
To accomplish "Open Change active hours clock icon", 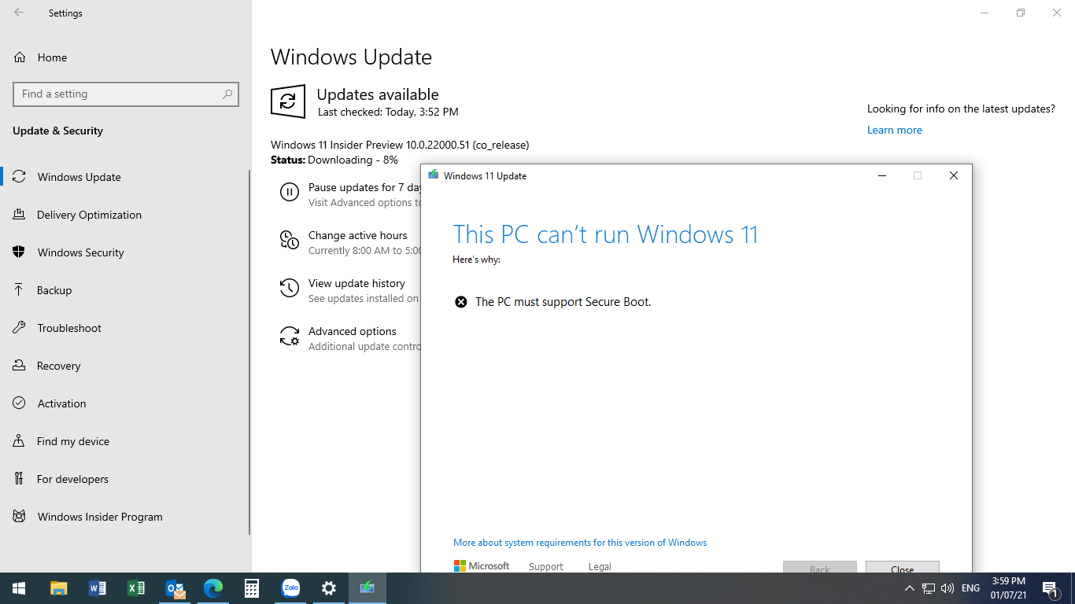I will tap(290, 240).
